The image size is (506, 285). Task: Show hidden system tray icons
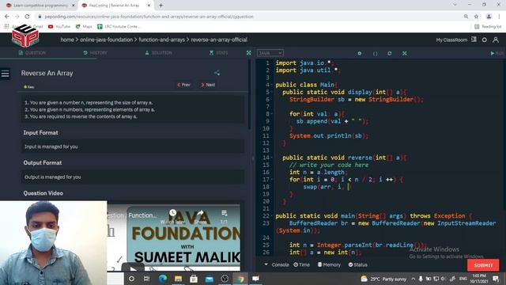(x=413, y=279)
